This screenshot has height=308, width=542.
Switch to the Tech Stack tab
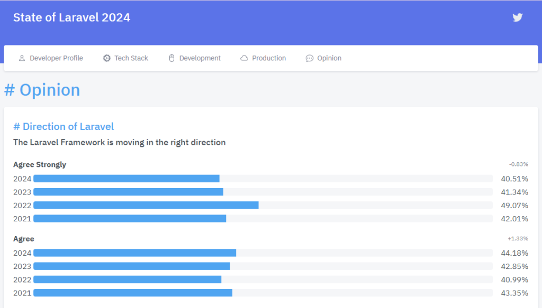[131, 58]
